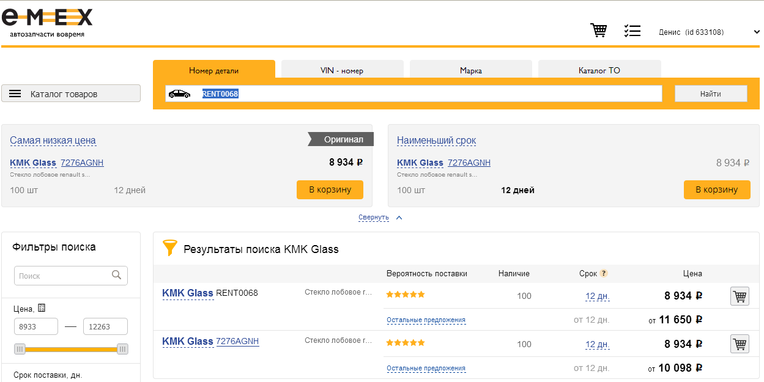
Task: Click the Срок поставки, дн. filter label
Action: pos(48,375)
